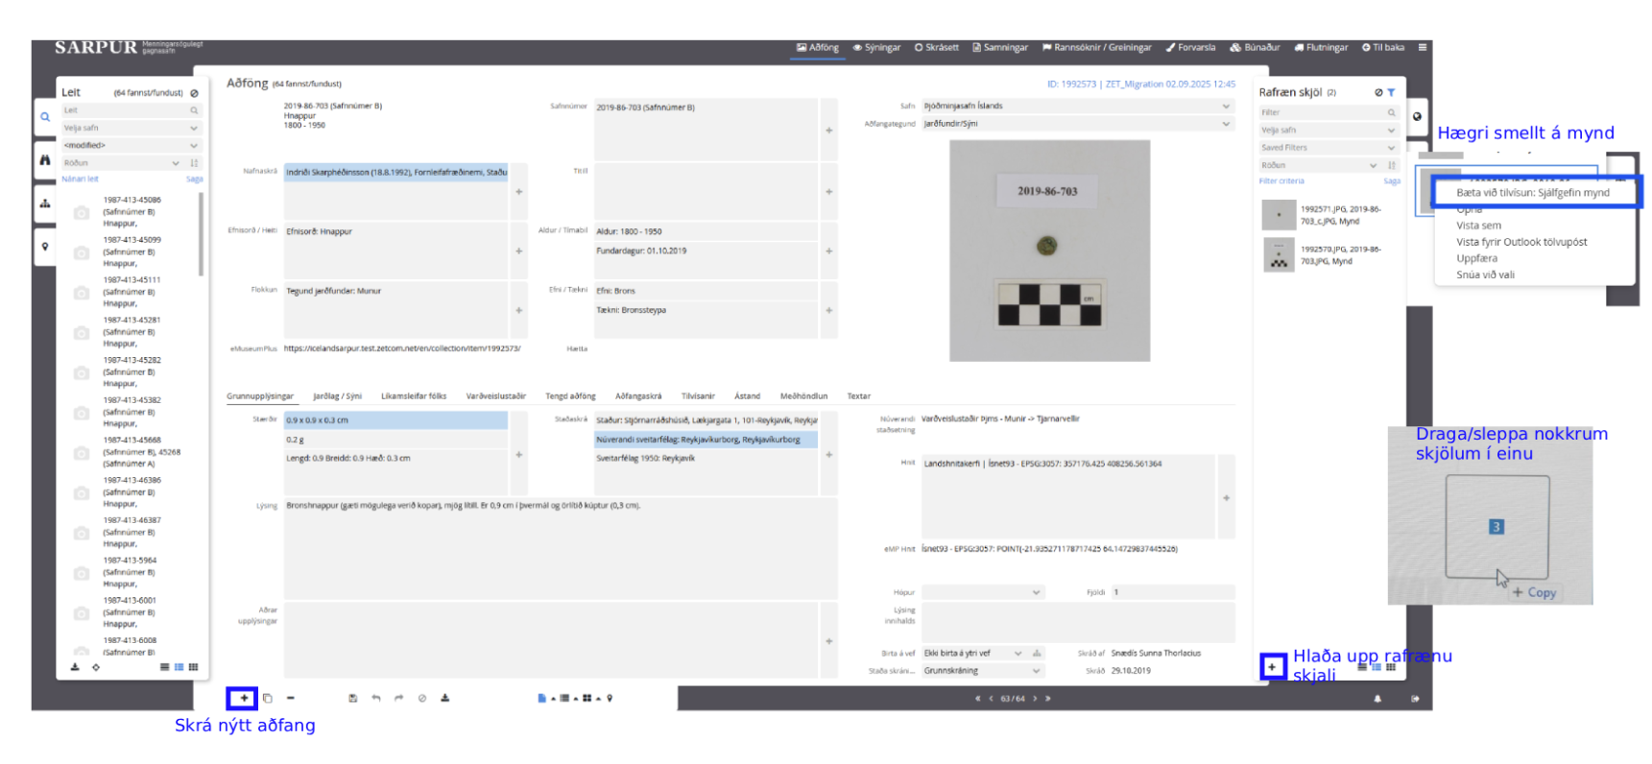Go to the previous record before 63/64
This screenshot has height=764, width=1652.
click(991, 699)
